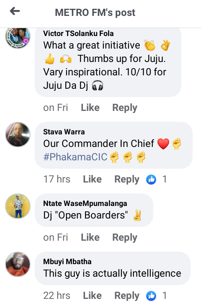Like the Dj "Open Boarders" comment
Image resolution: width=201 pixels, height=306 pixels.
pyautogui.click(x=90, y=237)
